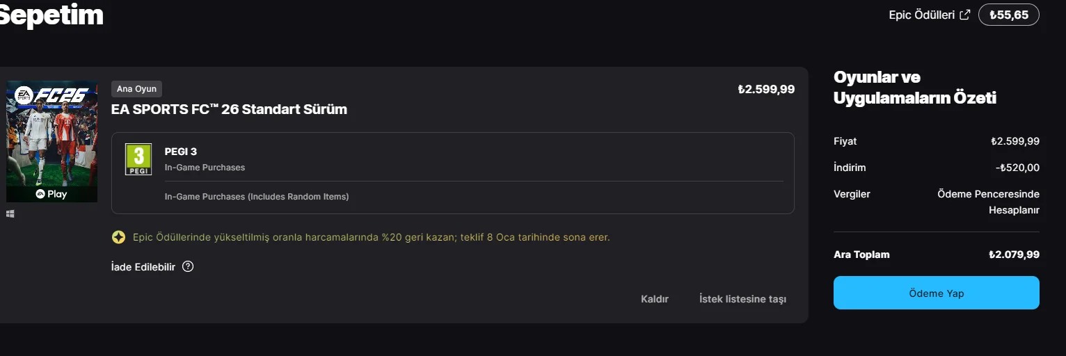Click the yellow Epic Rewards coin icon
Viewport: 1066px width, 356px height.
click(118, 238)
